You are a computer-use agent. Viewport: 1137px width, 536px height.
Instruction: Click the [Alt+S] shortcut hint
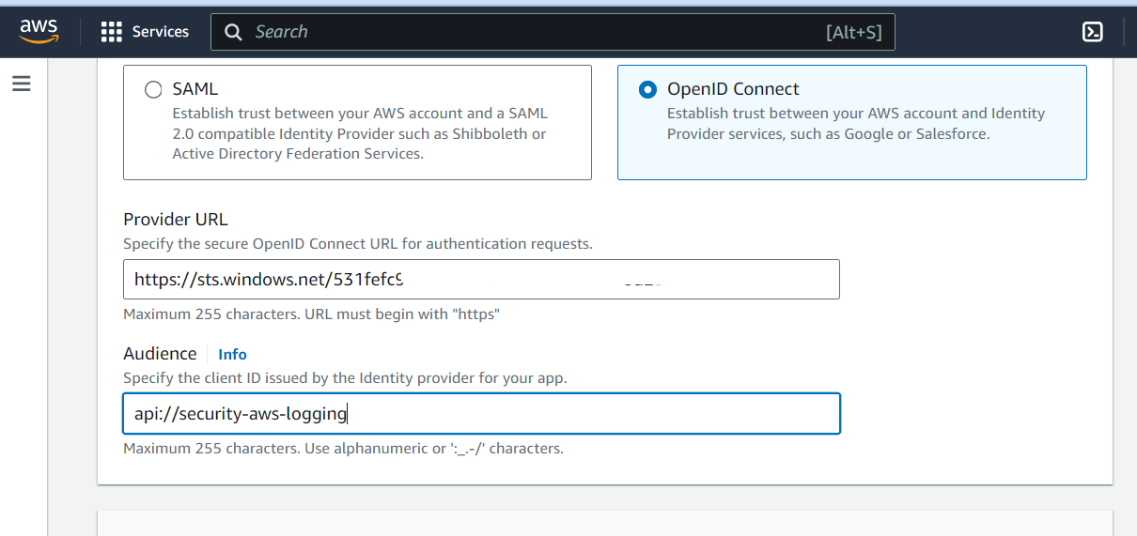click(854, 32)
